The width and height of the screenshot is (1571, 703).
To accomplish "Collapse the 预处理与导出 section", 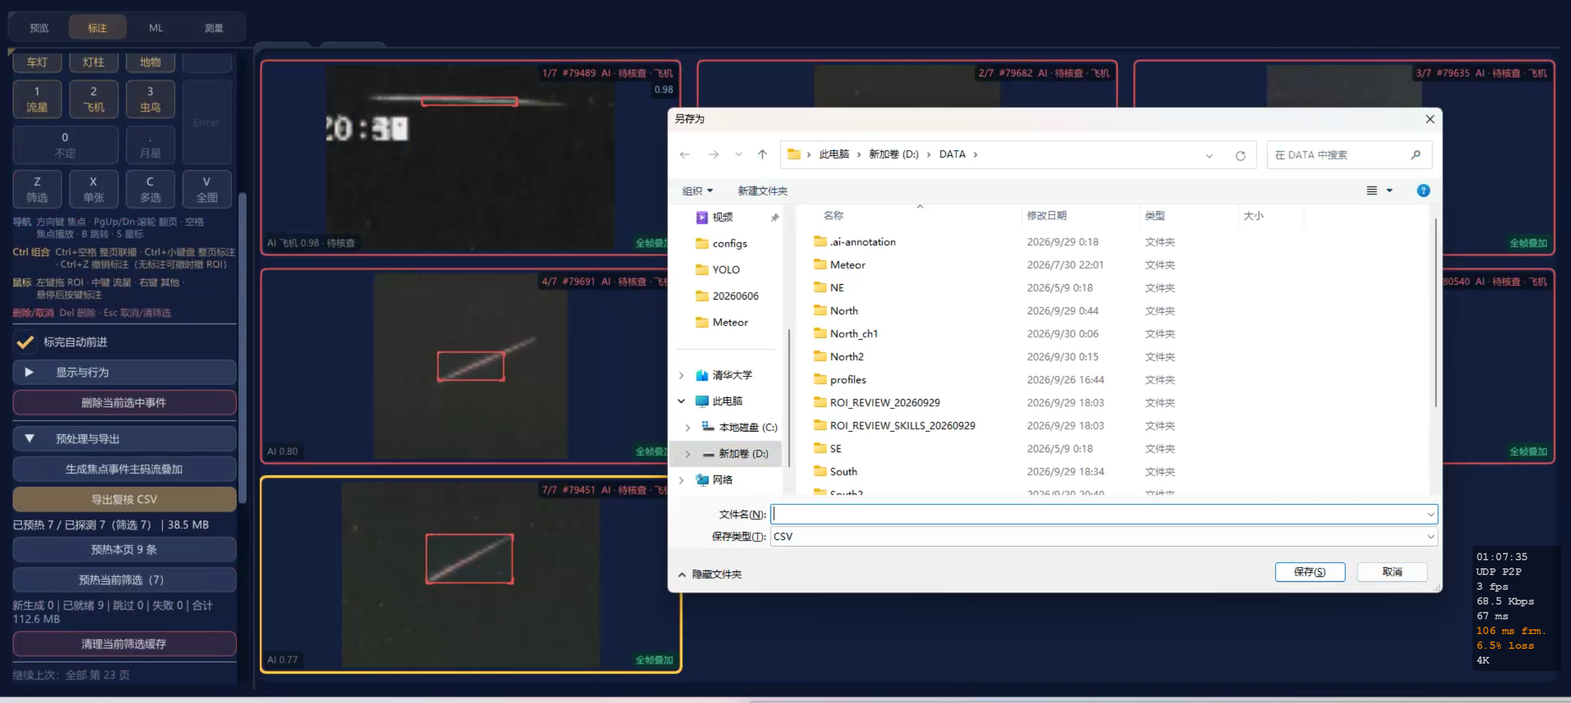I will point(124,439).
